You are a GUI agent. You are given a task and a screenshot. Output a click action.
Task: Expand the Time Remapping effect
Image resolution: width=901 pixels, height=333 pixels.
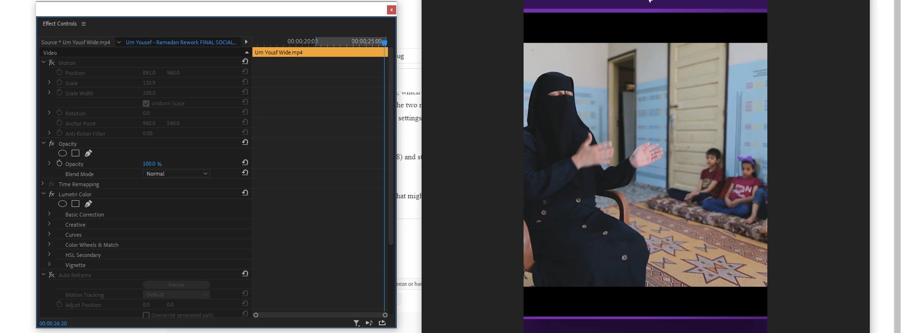point(43,183)
